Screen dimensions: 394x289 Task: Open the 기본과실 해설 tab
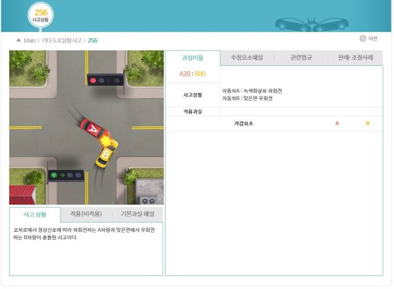click(x=137, y=214)
